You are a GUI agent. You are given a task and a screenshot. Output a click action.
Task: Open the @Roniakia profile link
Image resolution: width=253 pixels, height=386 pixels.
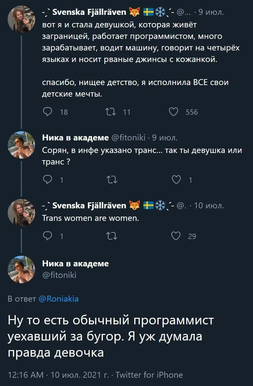(59, 299)
